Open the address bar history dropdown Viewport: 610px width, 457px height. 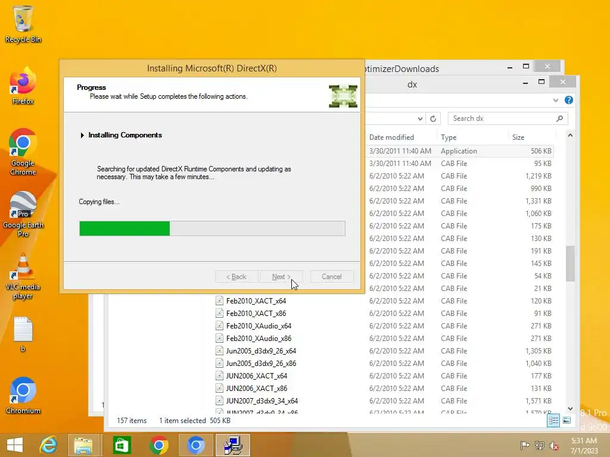(420, 118)
